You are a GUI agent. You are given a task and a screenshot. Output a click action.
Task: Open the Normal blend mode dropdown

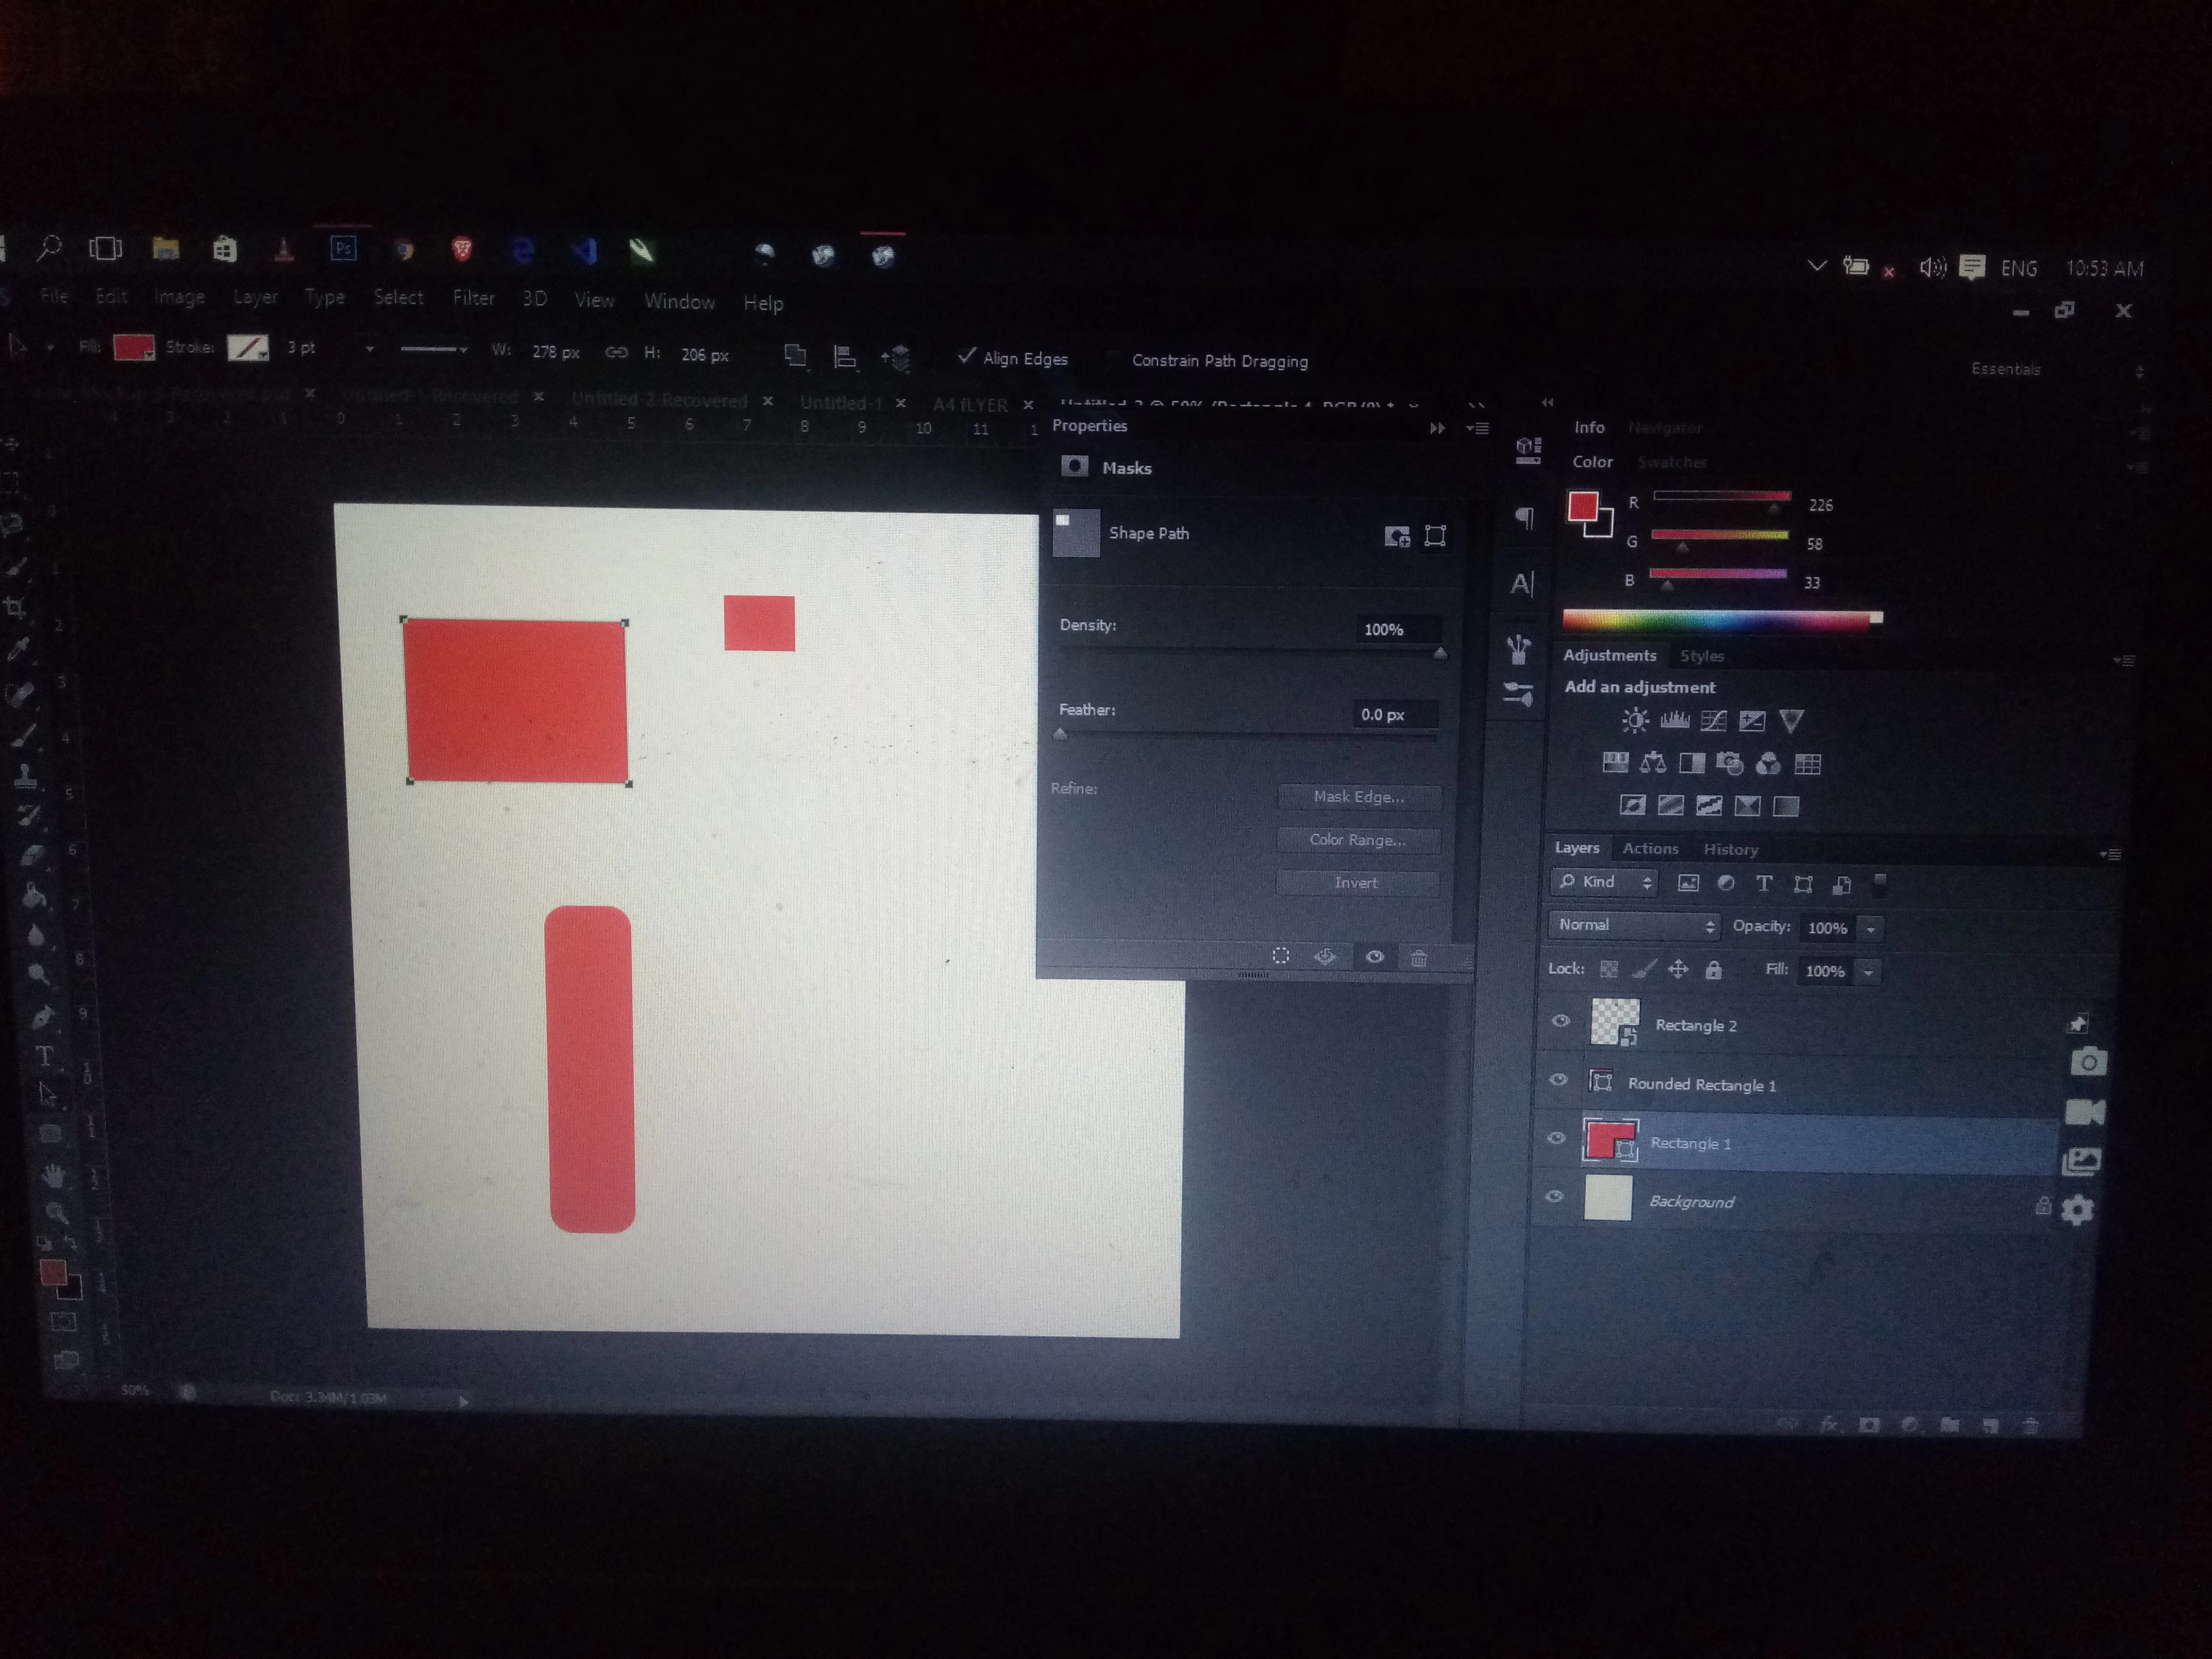[1634, 926]
